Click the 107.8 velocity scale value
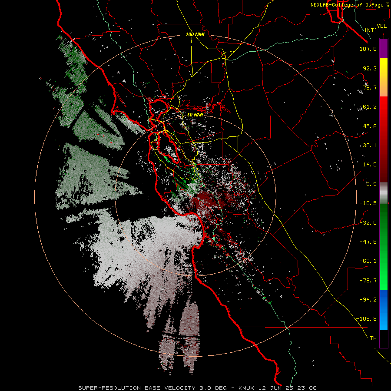391x391 pixels. [368, 49]
